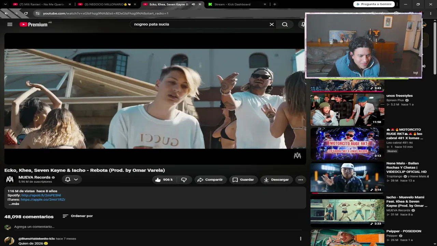
Task: Click the 116 M de vistas text
Action: tap(21, 191)
